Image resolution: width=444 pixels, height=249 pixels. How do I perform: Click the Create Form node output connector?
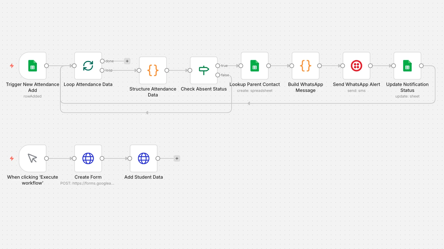point(102,158)
